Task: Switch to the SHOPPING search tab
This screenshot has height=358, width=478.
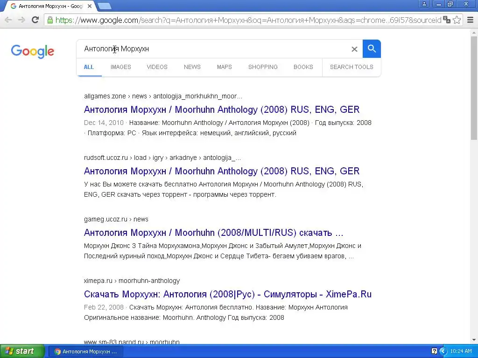Action: click(x=263, y=67)
